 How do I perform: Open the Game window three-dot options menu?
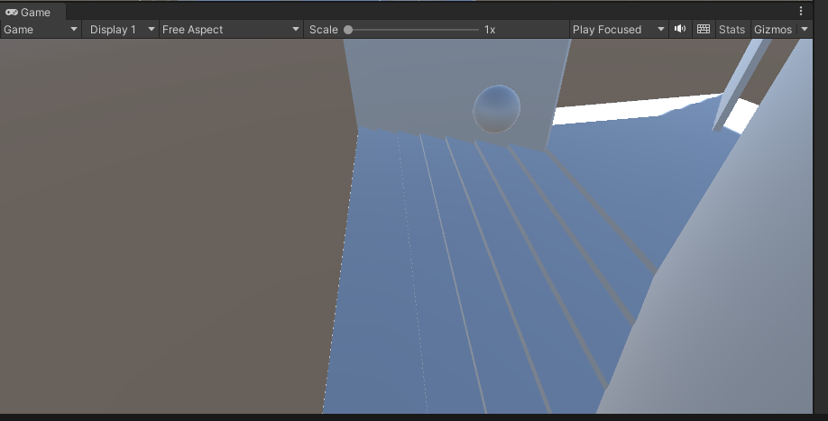coord(801,11)
